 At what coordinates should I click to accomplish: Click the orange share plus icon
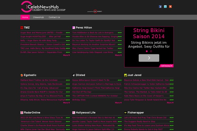[x=170, y=7]
